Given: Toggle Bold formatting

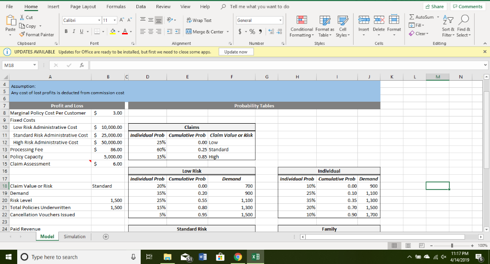Looking at the screenshot, I should (x=66, y=31).
